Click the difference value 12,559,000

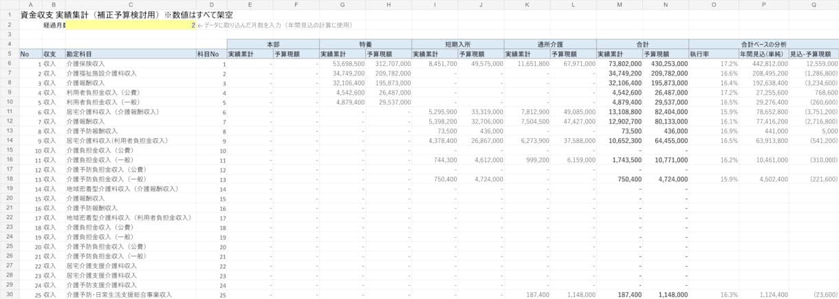click(x=820, y=63)
